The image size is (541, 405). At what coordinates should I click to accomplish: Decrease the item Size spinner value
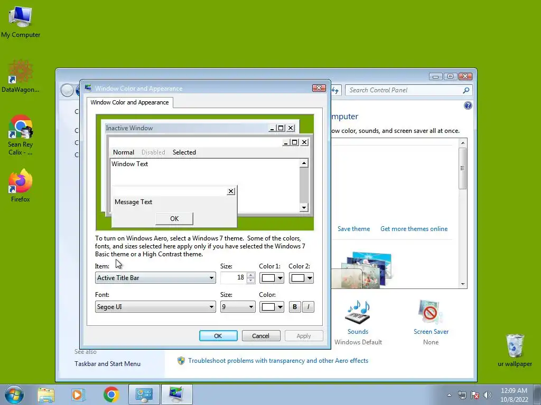pos(251,281)
